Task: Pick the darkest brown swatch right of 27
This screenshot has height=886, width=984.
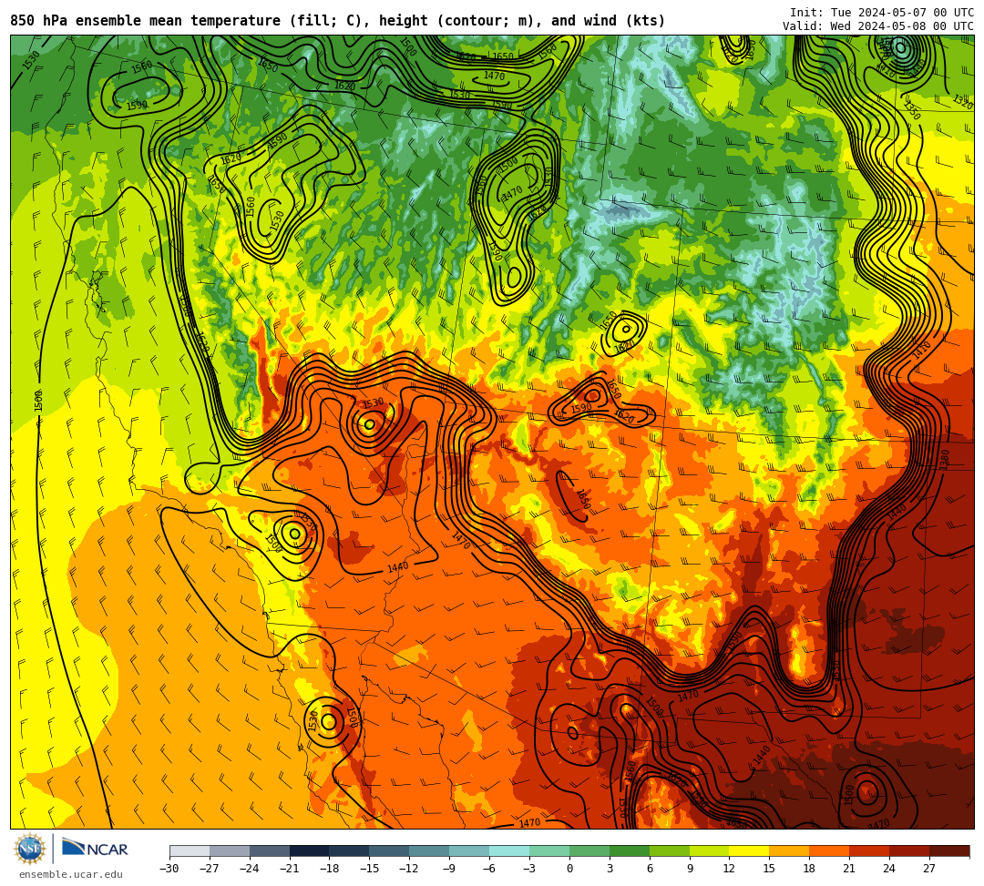Action: click(x=949, y=850)
